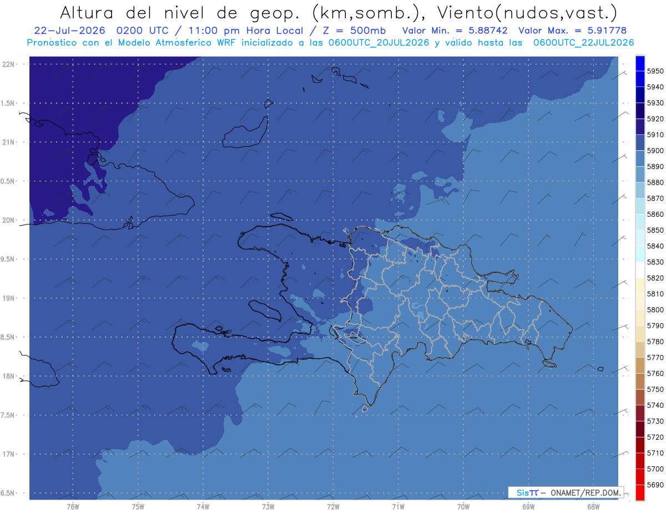Click the legend value label 5950
The image size is (666, 514).
[x=655, y=71]
